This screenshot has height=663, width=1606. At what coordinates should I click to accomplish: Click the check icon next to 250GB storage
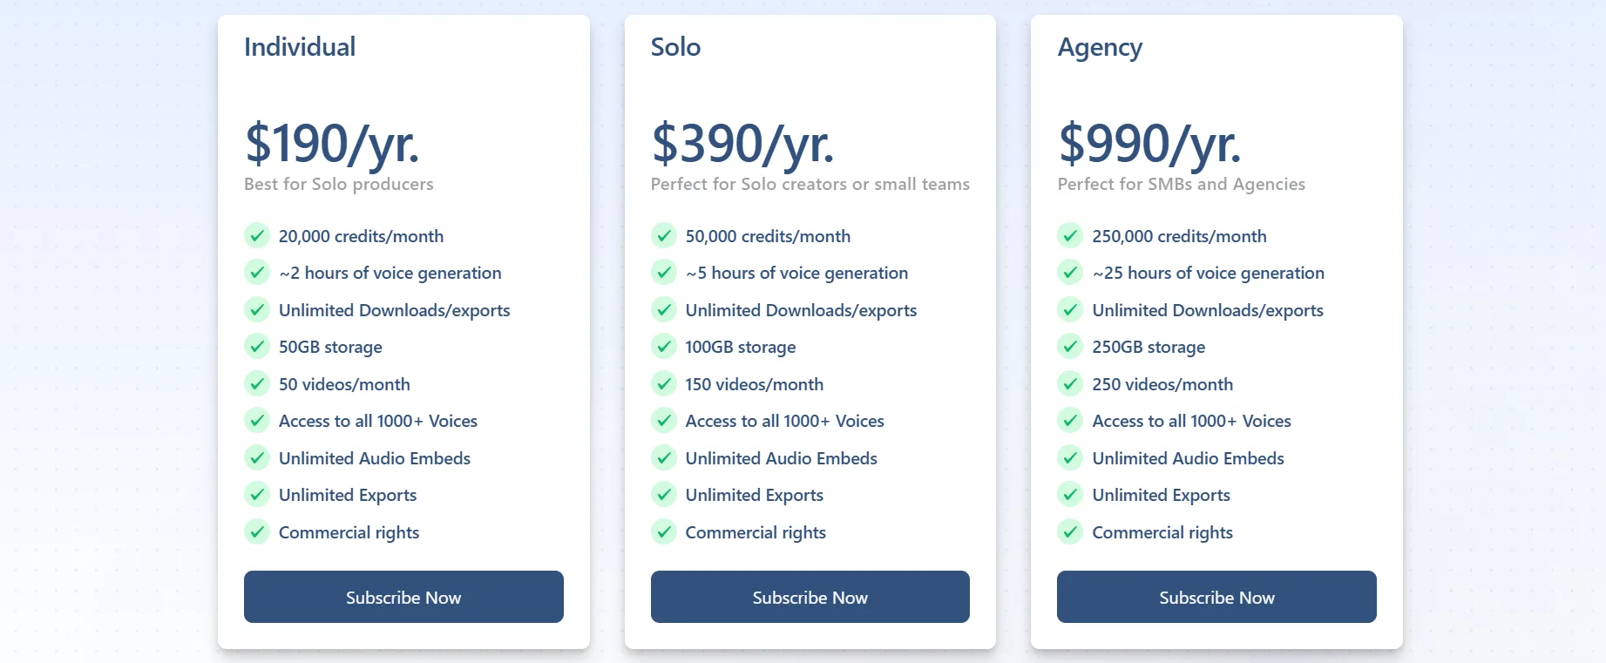[x=1070, y=347]
